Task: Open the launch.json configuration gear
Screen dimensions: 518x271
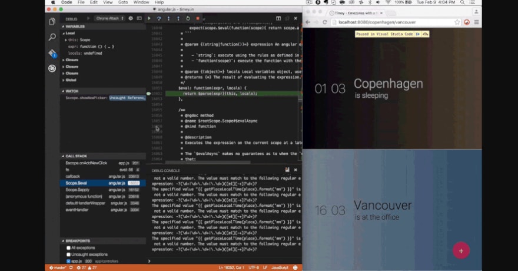Action: (131, 18)
